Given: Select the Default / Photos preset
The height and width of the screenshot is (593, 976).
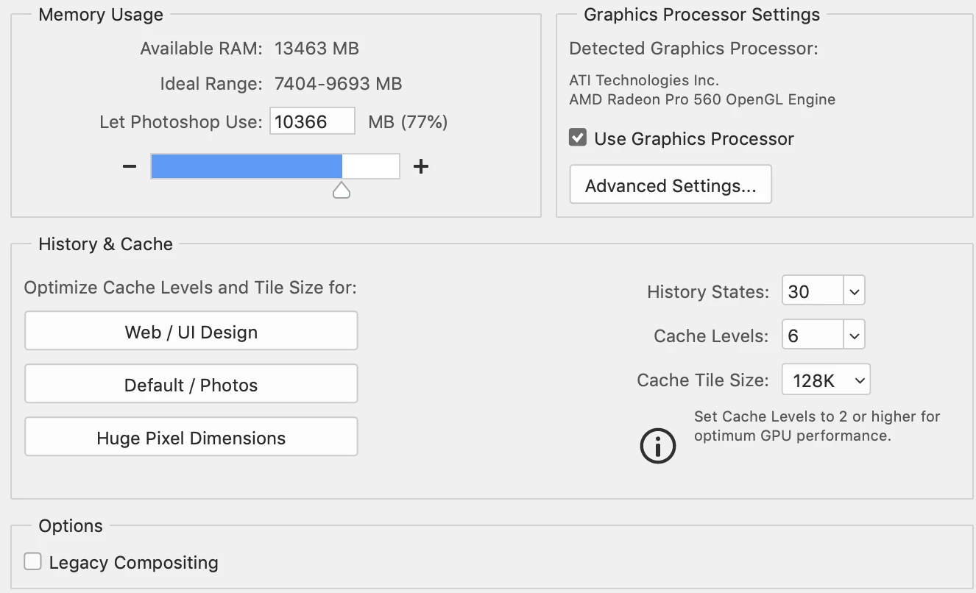Looking at the screenshot, I should point(191,385).
